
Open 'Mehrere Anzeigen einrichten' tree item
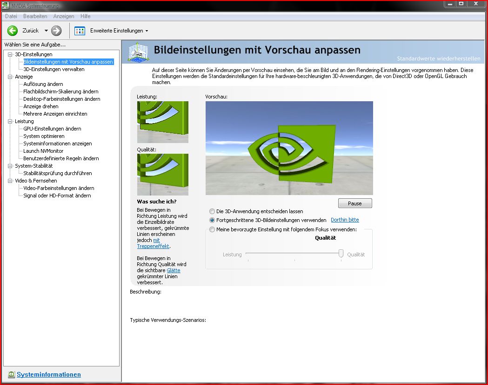tap(55, 114)
